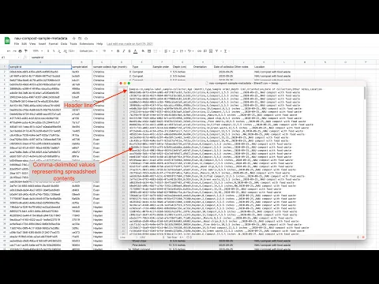Select the Other notes header cell
379x284 pixels.
[243, 67]
